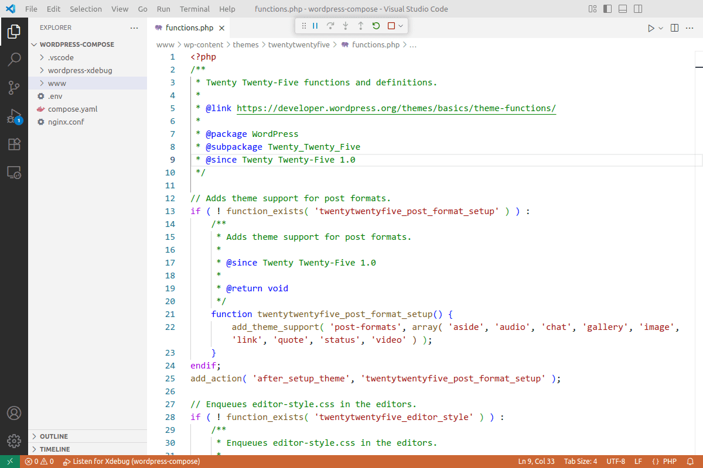This screenshot has height=468, width=703.
Task: Open the run options dropdown arrow
Action: click(661, 27)
